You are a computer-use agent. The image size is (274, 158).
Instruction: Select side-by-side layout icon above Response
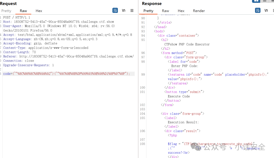tap(256, 1)
